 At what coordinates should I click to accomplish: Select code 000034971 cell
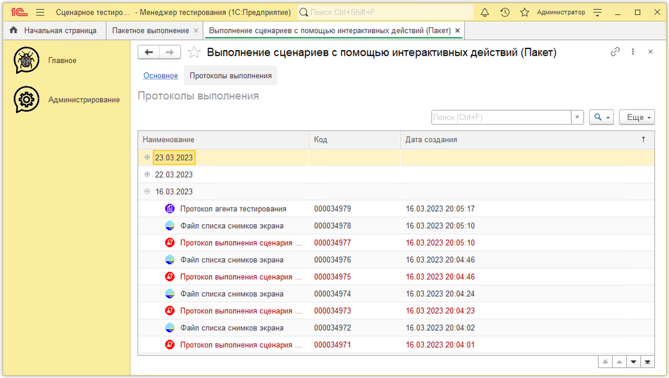coord(355,345)
